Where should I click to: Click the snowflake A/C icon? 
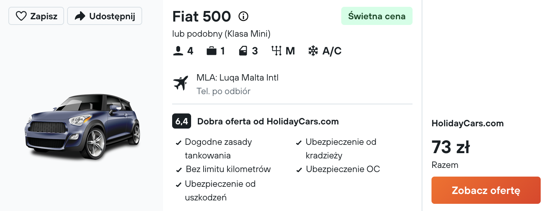[x=313, y=51]
